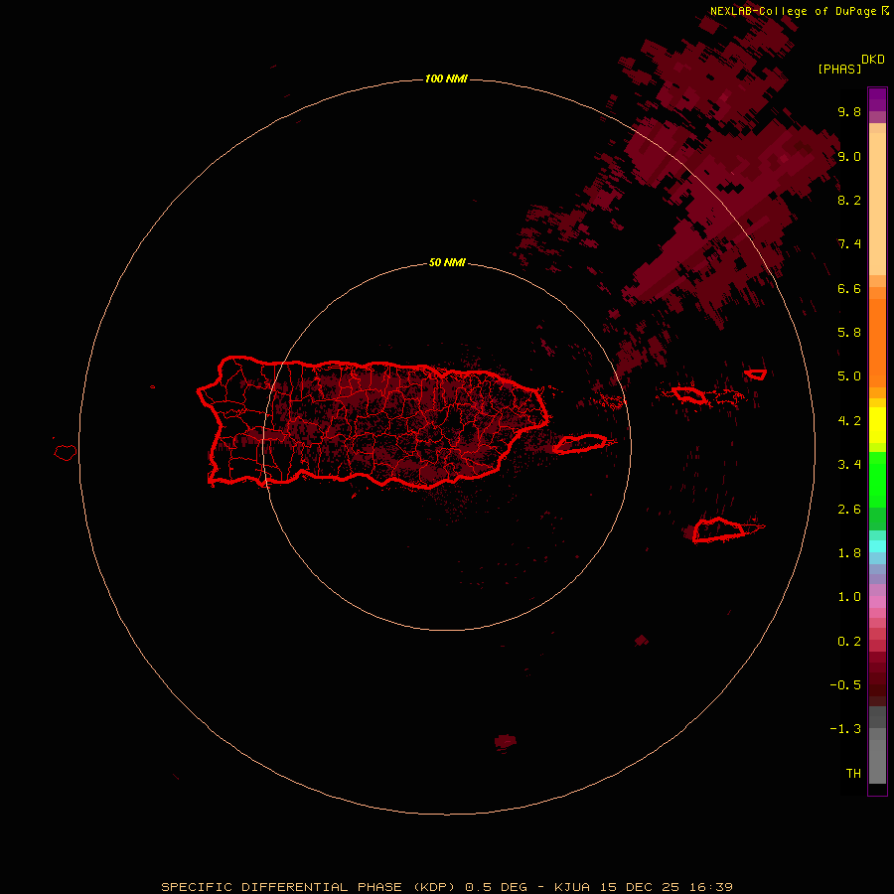Click the 2.6 legend value

(x=849, y=510)
